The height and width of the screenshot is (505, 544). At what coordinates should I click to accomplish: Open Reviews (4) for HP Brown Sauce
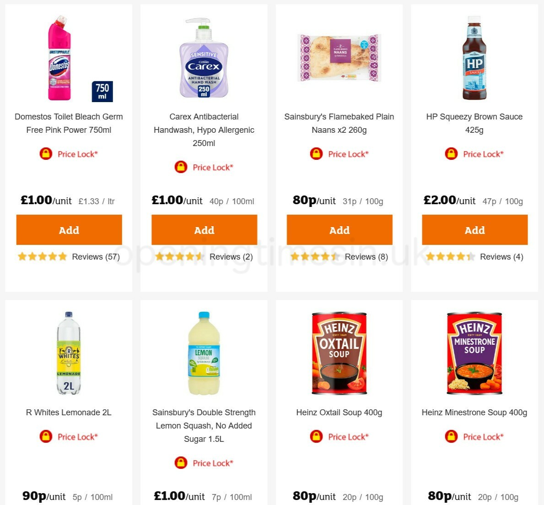pyautogui.click(x=501, y=257)
